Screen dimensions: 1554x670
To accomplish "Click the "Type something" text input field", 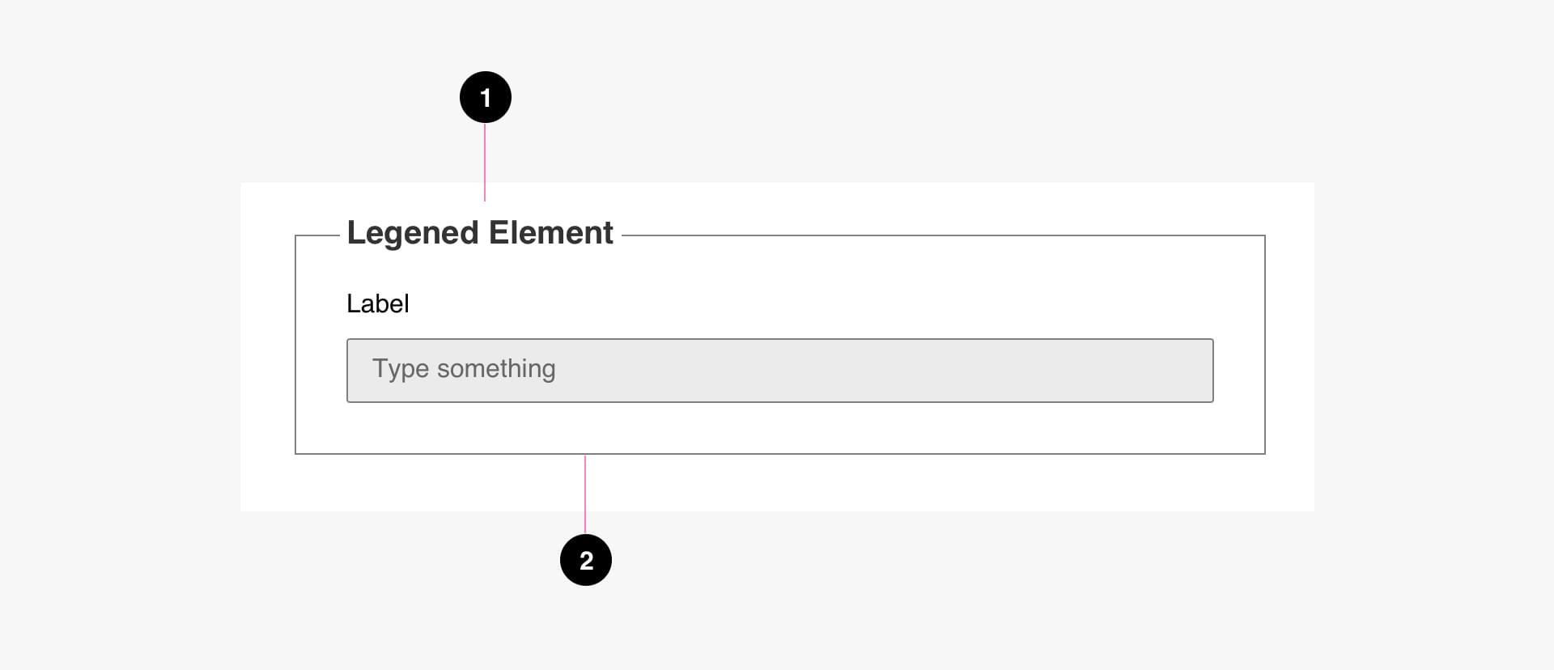I will point(779,371).
